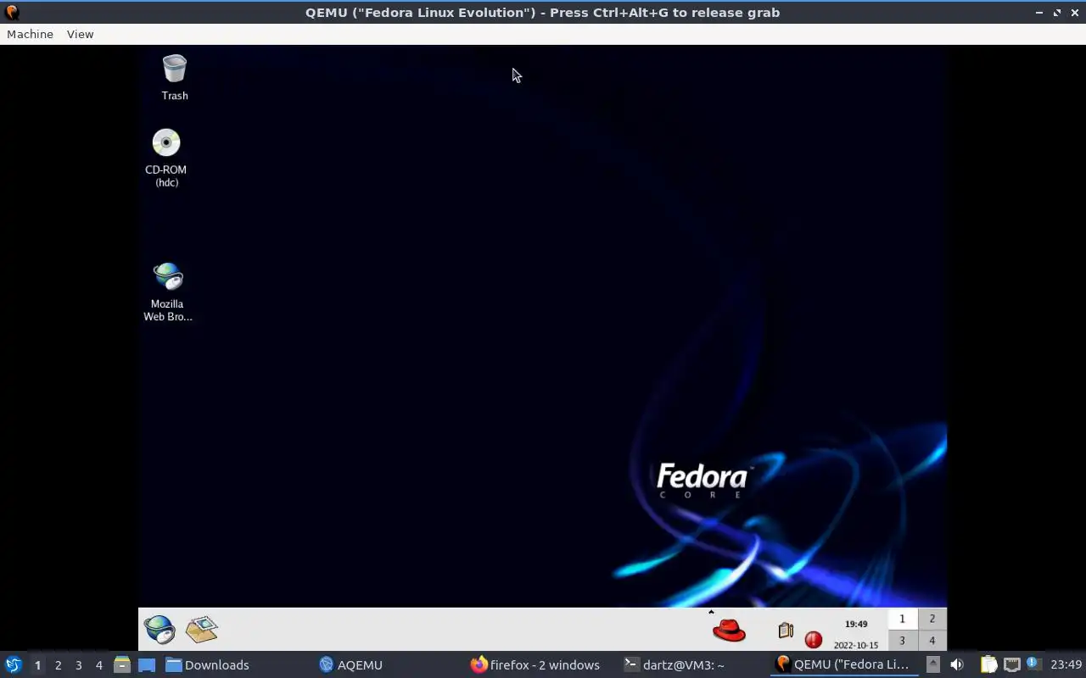Maximize the QEMU window
Viewport: 1086px width, 678px height.
(1057, 13)
